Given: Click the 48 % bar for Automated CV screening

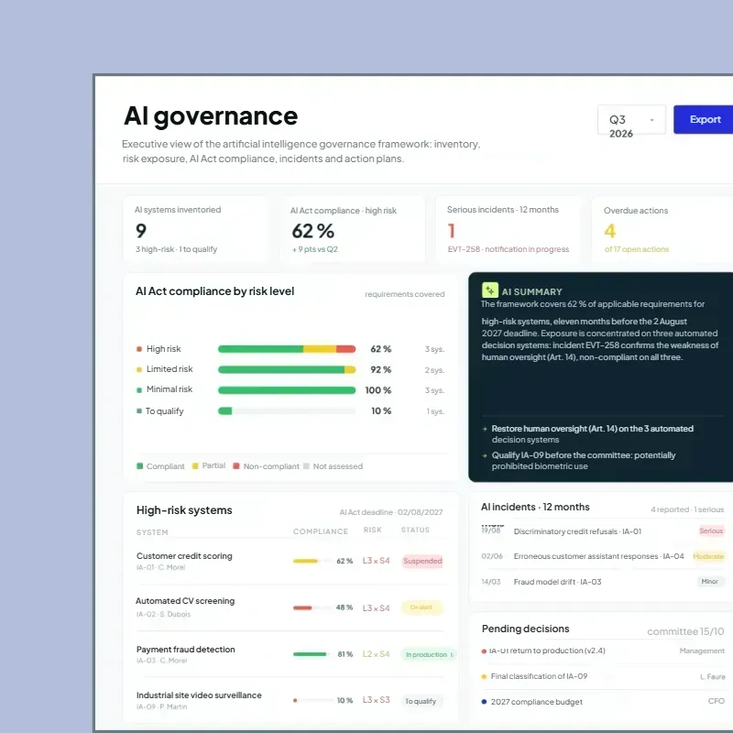Looking at the screenshot, I should click(x=311, y=607).
